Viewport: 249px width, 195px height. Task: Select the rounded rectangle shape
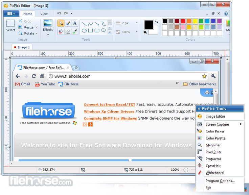coord(97,30)
